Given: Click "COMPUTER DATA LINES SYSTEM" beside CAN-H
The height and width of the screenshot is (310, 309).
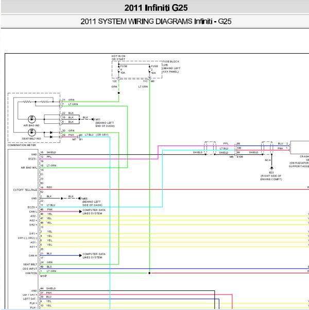Looking at the screenshot, I should click(x=94, y=256).
